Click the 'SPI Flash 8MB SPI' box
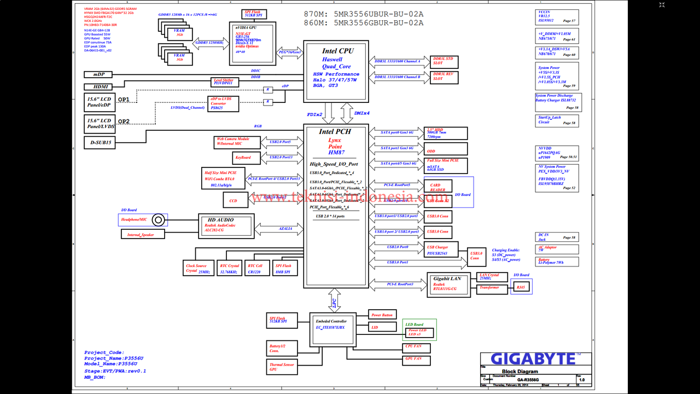This screenshot has height=394, width=700. click(x=285, y=269)
